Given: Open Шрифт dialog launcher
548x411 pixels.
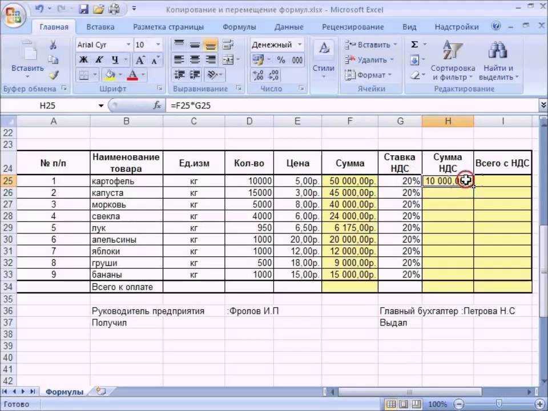Looking at the screenshot, I should (x=160, y=88).
